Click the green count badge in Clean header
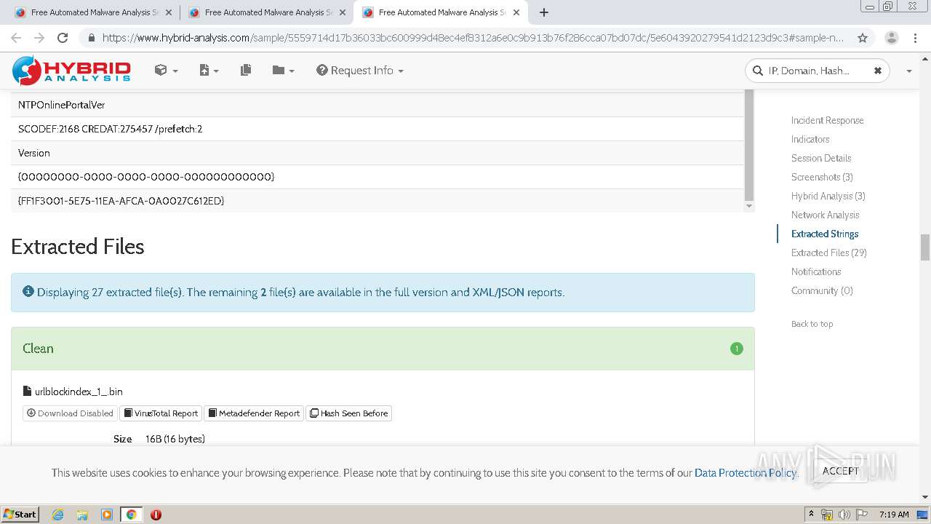The image size is (931, 524). [736, 349]
